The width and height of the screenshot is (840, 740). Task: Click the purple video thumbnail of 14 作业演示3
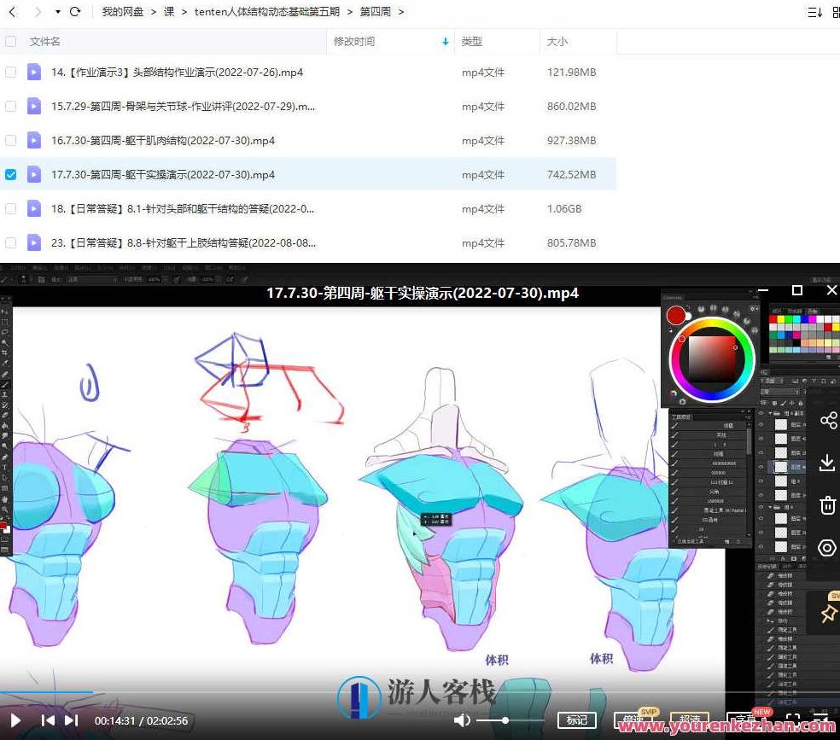coord(34,73)
